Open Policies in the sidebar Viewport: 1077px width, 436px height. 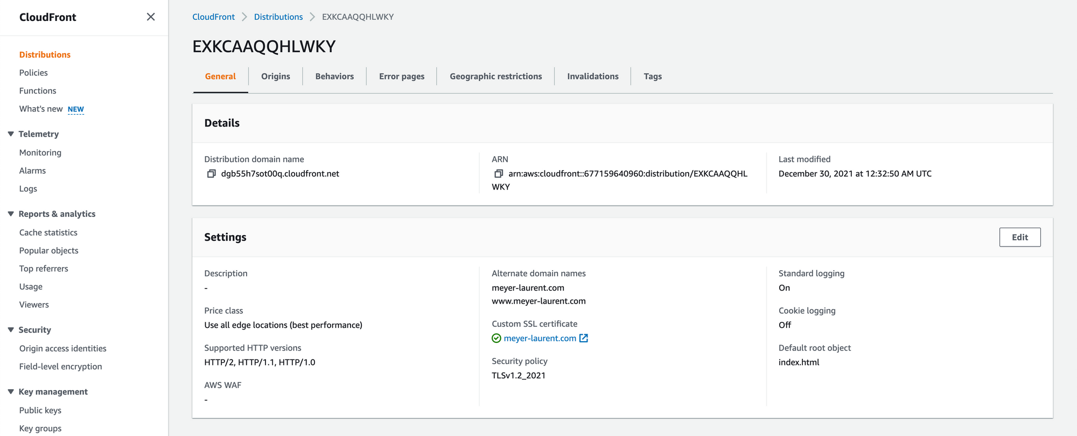pos(33,73)
